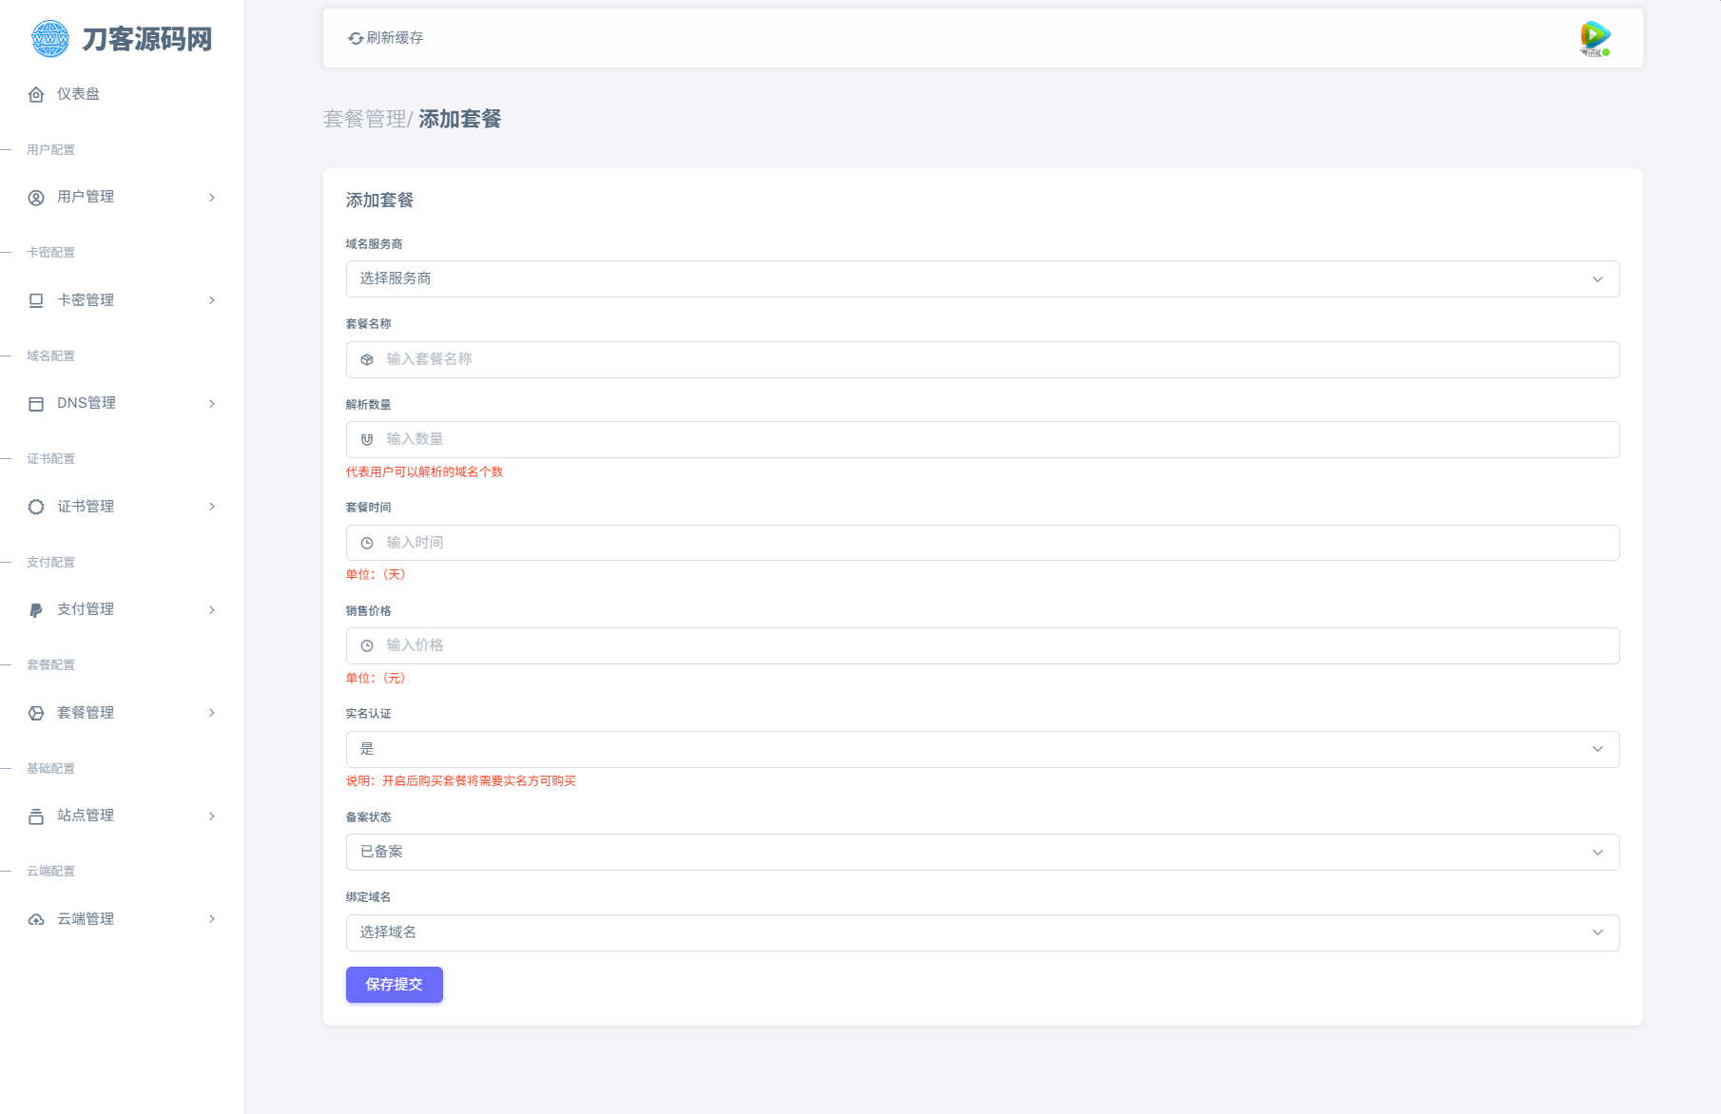Viewport: 1721px width, 1114px height.
Task: Click the user icon next to 用户管理
Action: click(x=36, y=197)
